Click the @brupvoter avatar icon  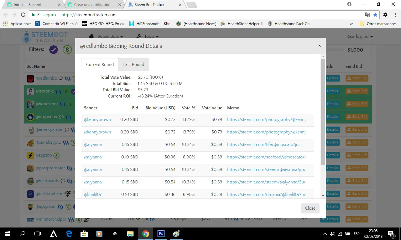30,117
